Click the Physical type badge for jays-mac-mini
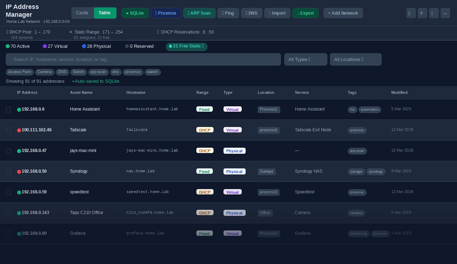 (x=235, y=151)
